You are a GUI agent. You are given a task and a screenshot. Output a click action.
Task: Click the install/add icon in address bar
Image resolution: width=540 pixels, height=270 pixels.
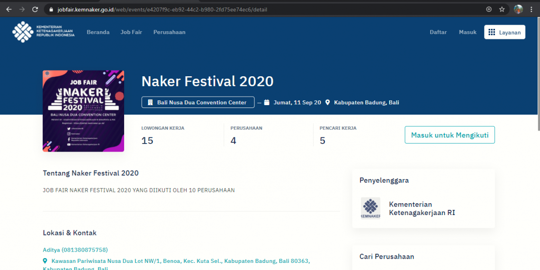coord(489,9)
